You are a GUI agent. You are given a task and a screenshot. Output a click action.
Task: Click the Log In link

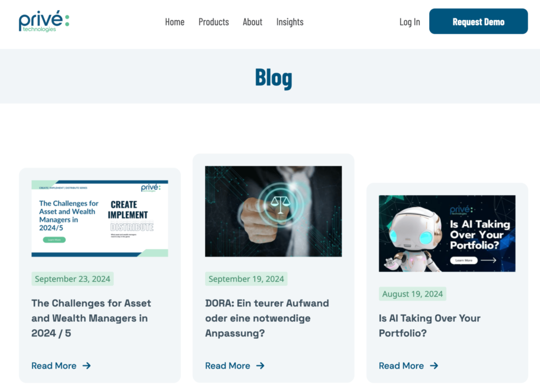[x=409, y=22]
